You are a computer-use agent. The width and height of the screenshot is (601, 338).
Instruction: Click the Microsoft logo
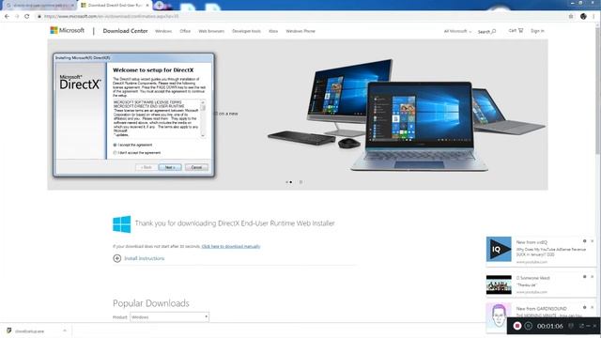tap(67, 30)
